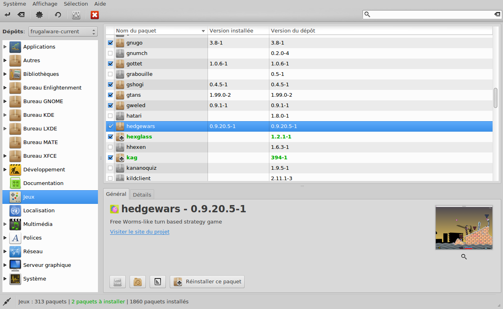Uncheck the gshogi package checkbox
503x309 pixels.
[x=110, y=85]
